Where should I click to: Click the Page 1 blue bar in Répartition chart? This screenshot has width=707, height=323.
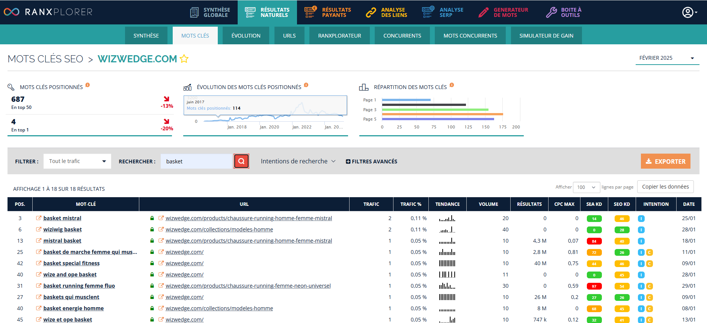click(x=406, y=100)
